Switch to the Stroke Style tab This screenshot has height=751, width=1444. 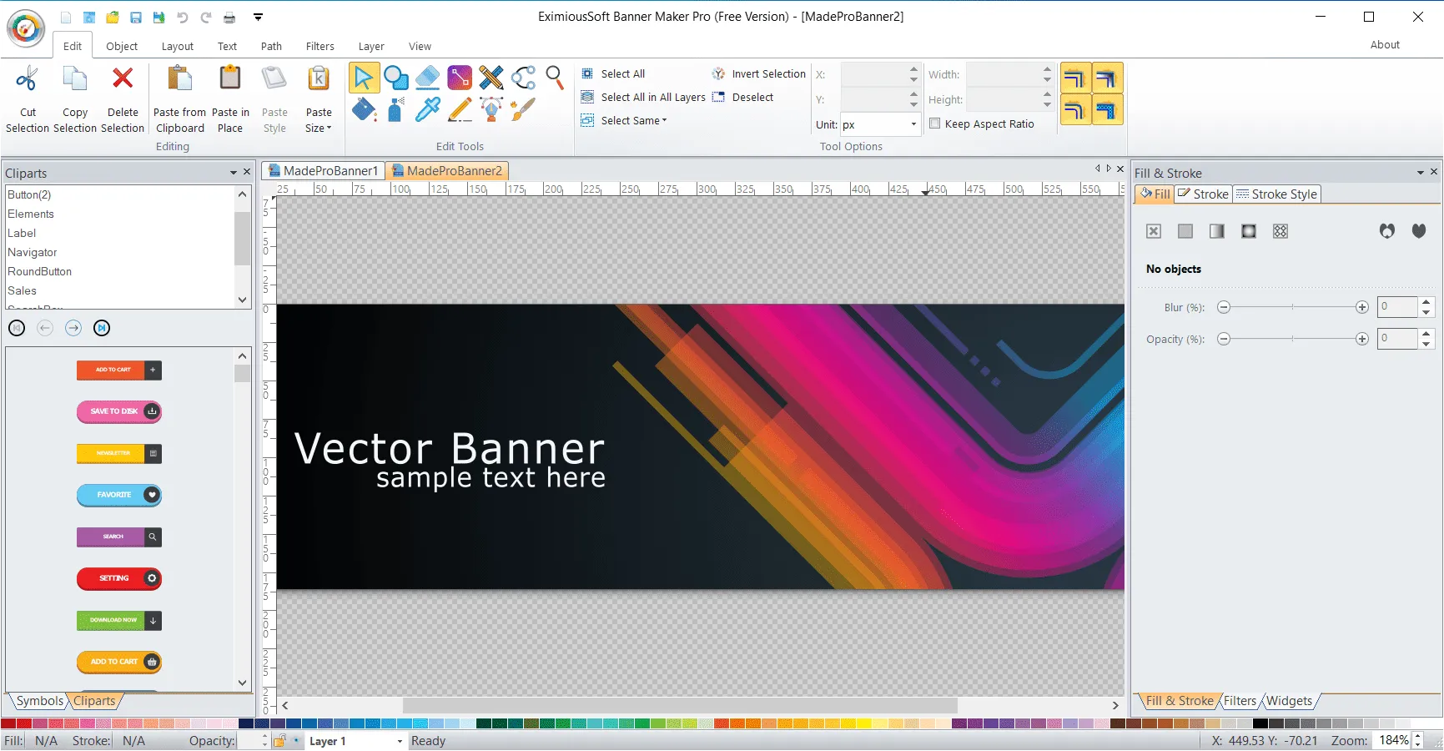tap(1276, 194)
